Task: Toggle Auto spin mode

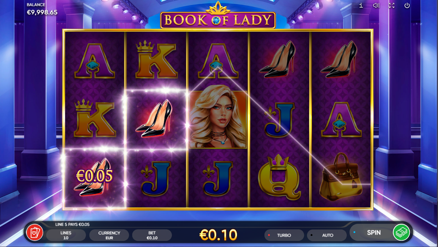Action: (327, 235)
